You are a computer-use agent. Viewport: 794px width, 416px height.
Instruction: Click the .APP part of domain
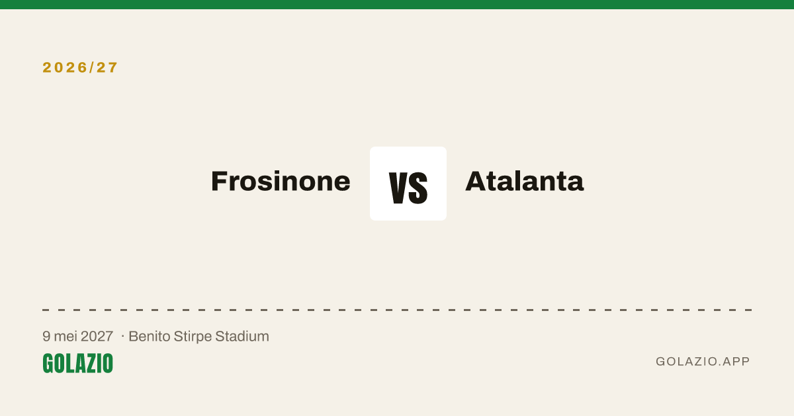[734, 362]
